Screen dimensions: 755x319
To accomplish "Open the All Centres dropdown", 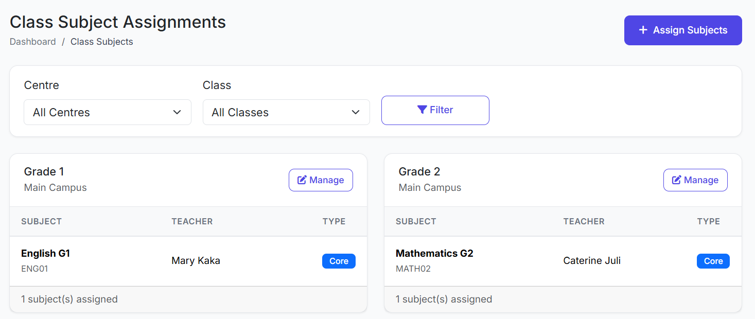I will (108, 112).
